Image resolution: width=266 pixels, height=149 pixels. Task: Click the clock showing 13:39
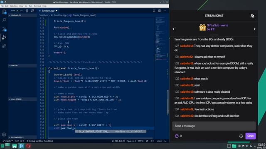pos(261,145)
